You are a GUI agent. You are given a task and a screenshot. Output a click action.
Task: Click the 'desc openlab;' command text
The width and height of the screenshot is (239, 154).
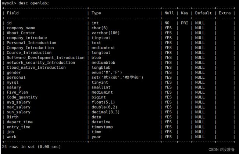point(34,3)
